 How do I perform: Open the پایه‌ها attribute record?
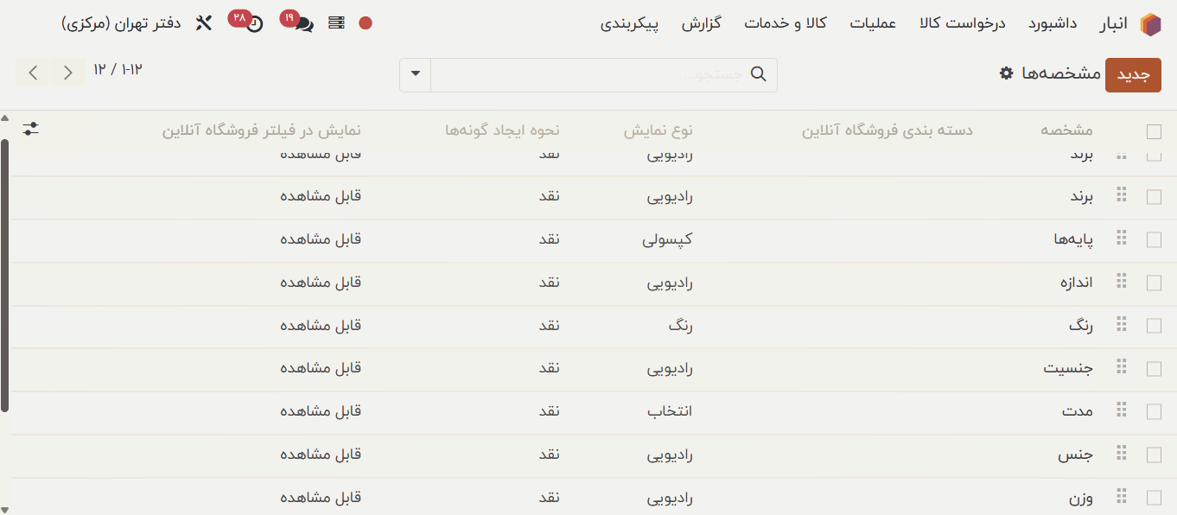[1074, 239]
